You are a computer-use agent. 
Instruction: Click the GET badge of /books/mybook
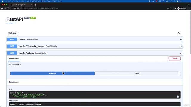(x=12, y=53)
